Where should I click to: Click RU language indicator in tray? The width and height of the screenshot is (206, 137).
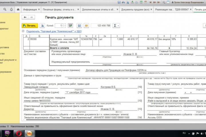(x=184, y=133)
